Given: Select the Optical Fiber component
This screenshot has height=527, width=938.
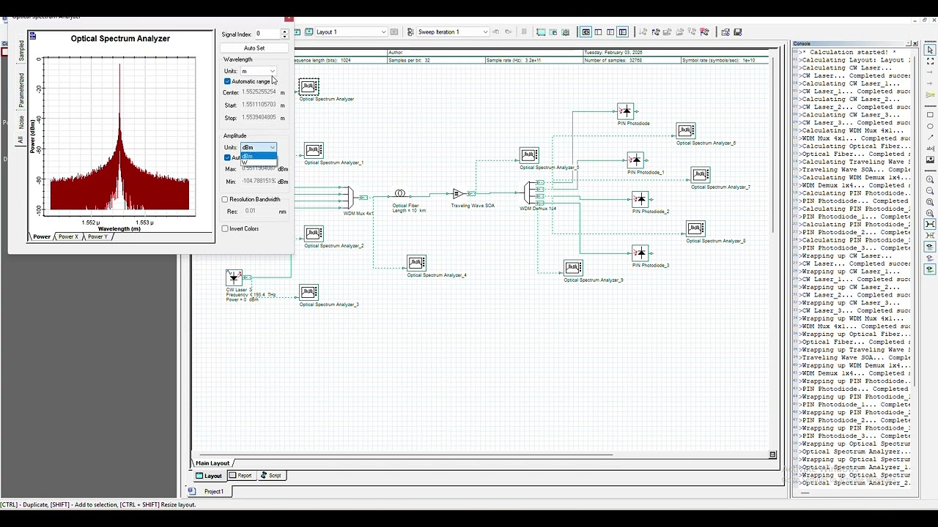Looking at the screenshot, I should (400, 194).
